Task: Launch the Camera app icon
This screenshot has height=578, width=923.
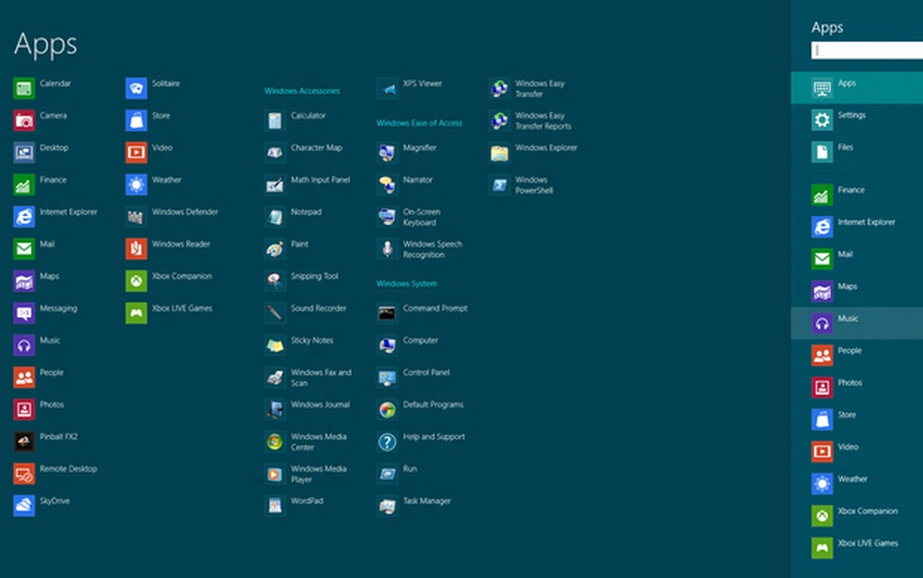Action: coord(24,121)
